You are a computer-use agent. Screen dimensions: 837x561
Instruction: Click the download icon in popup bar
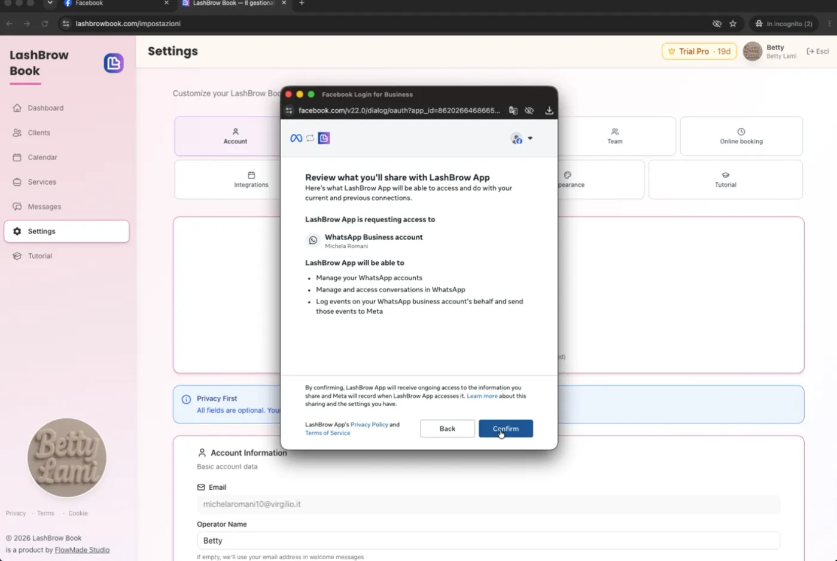tap(549, 111)
